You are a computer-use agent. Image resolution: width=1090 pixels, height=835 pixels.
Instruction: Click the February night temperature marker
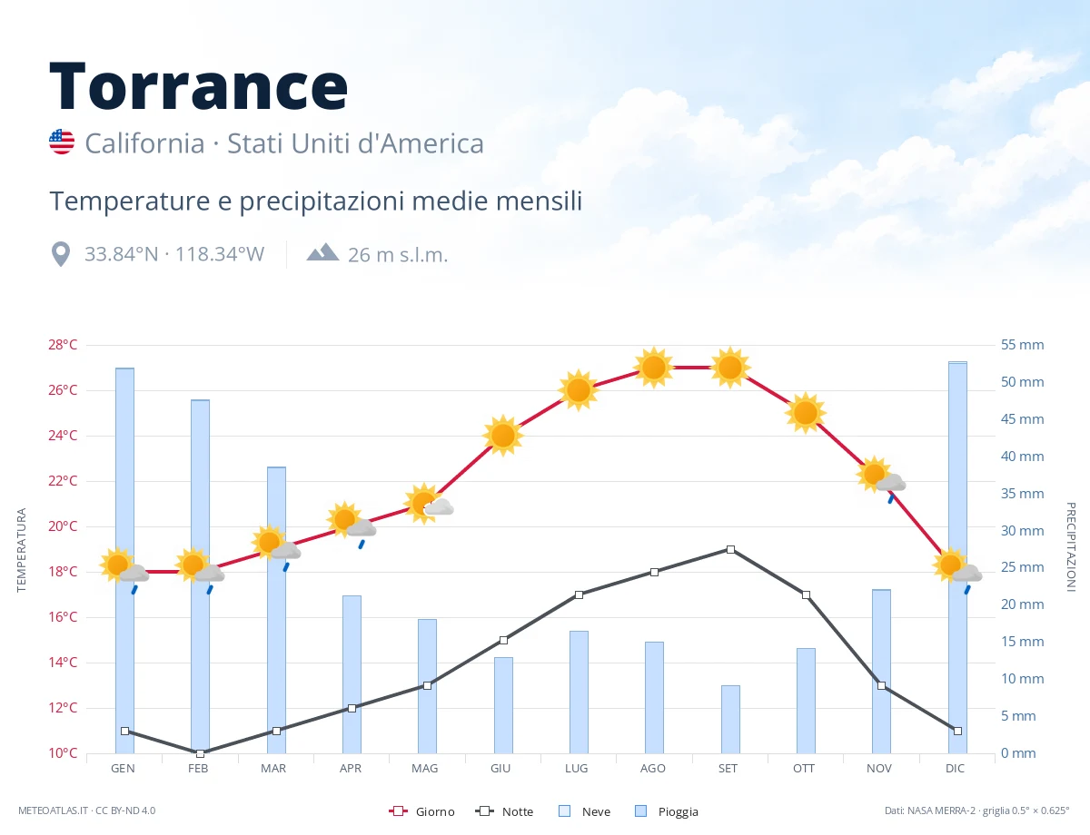(200, 753)
